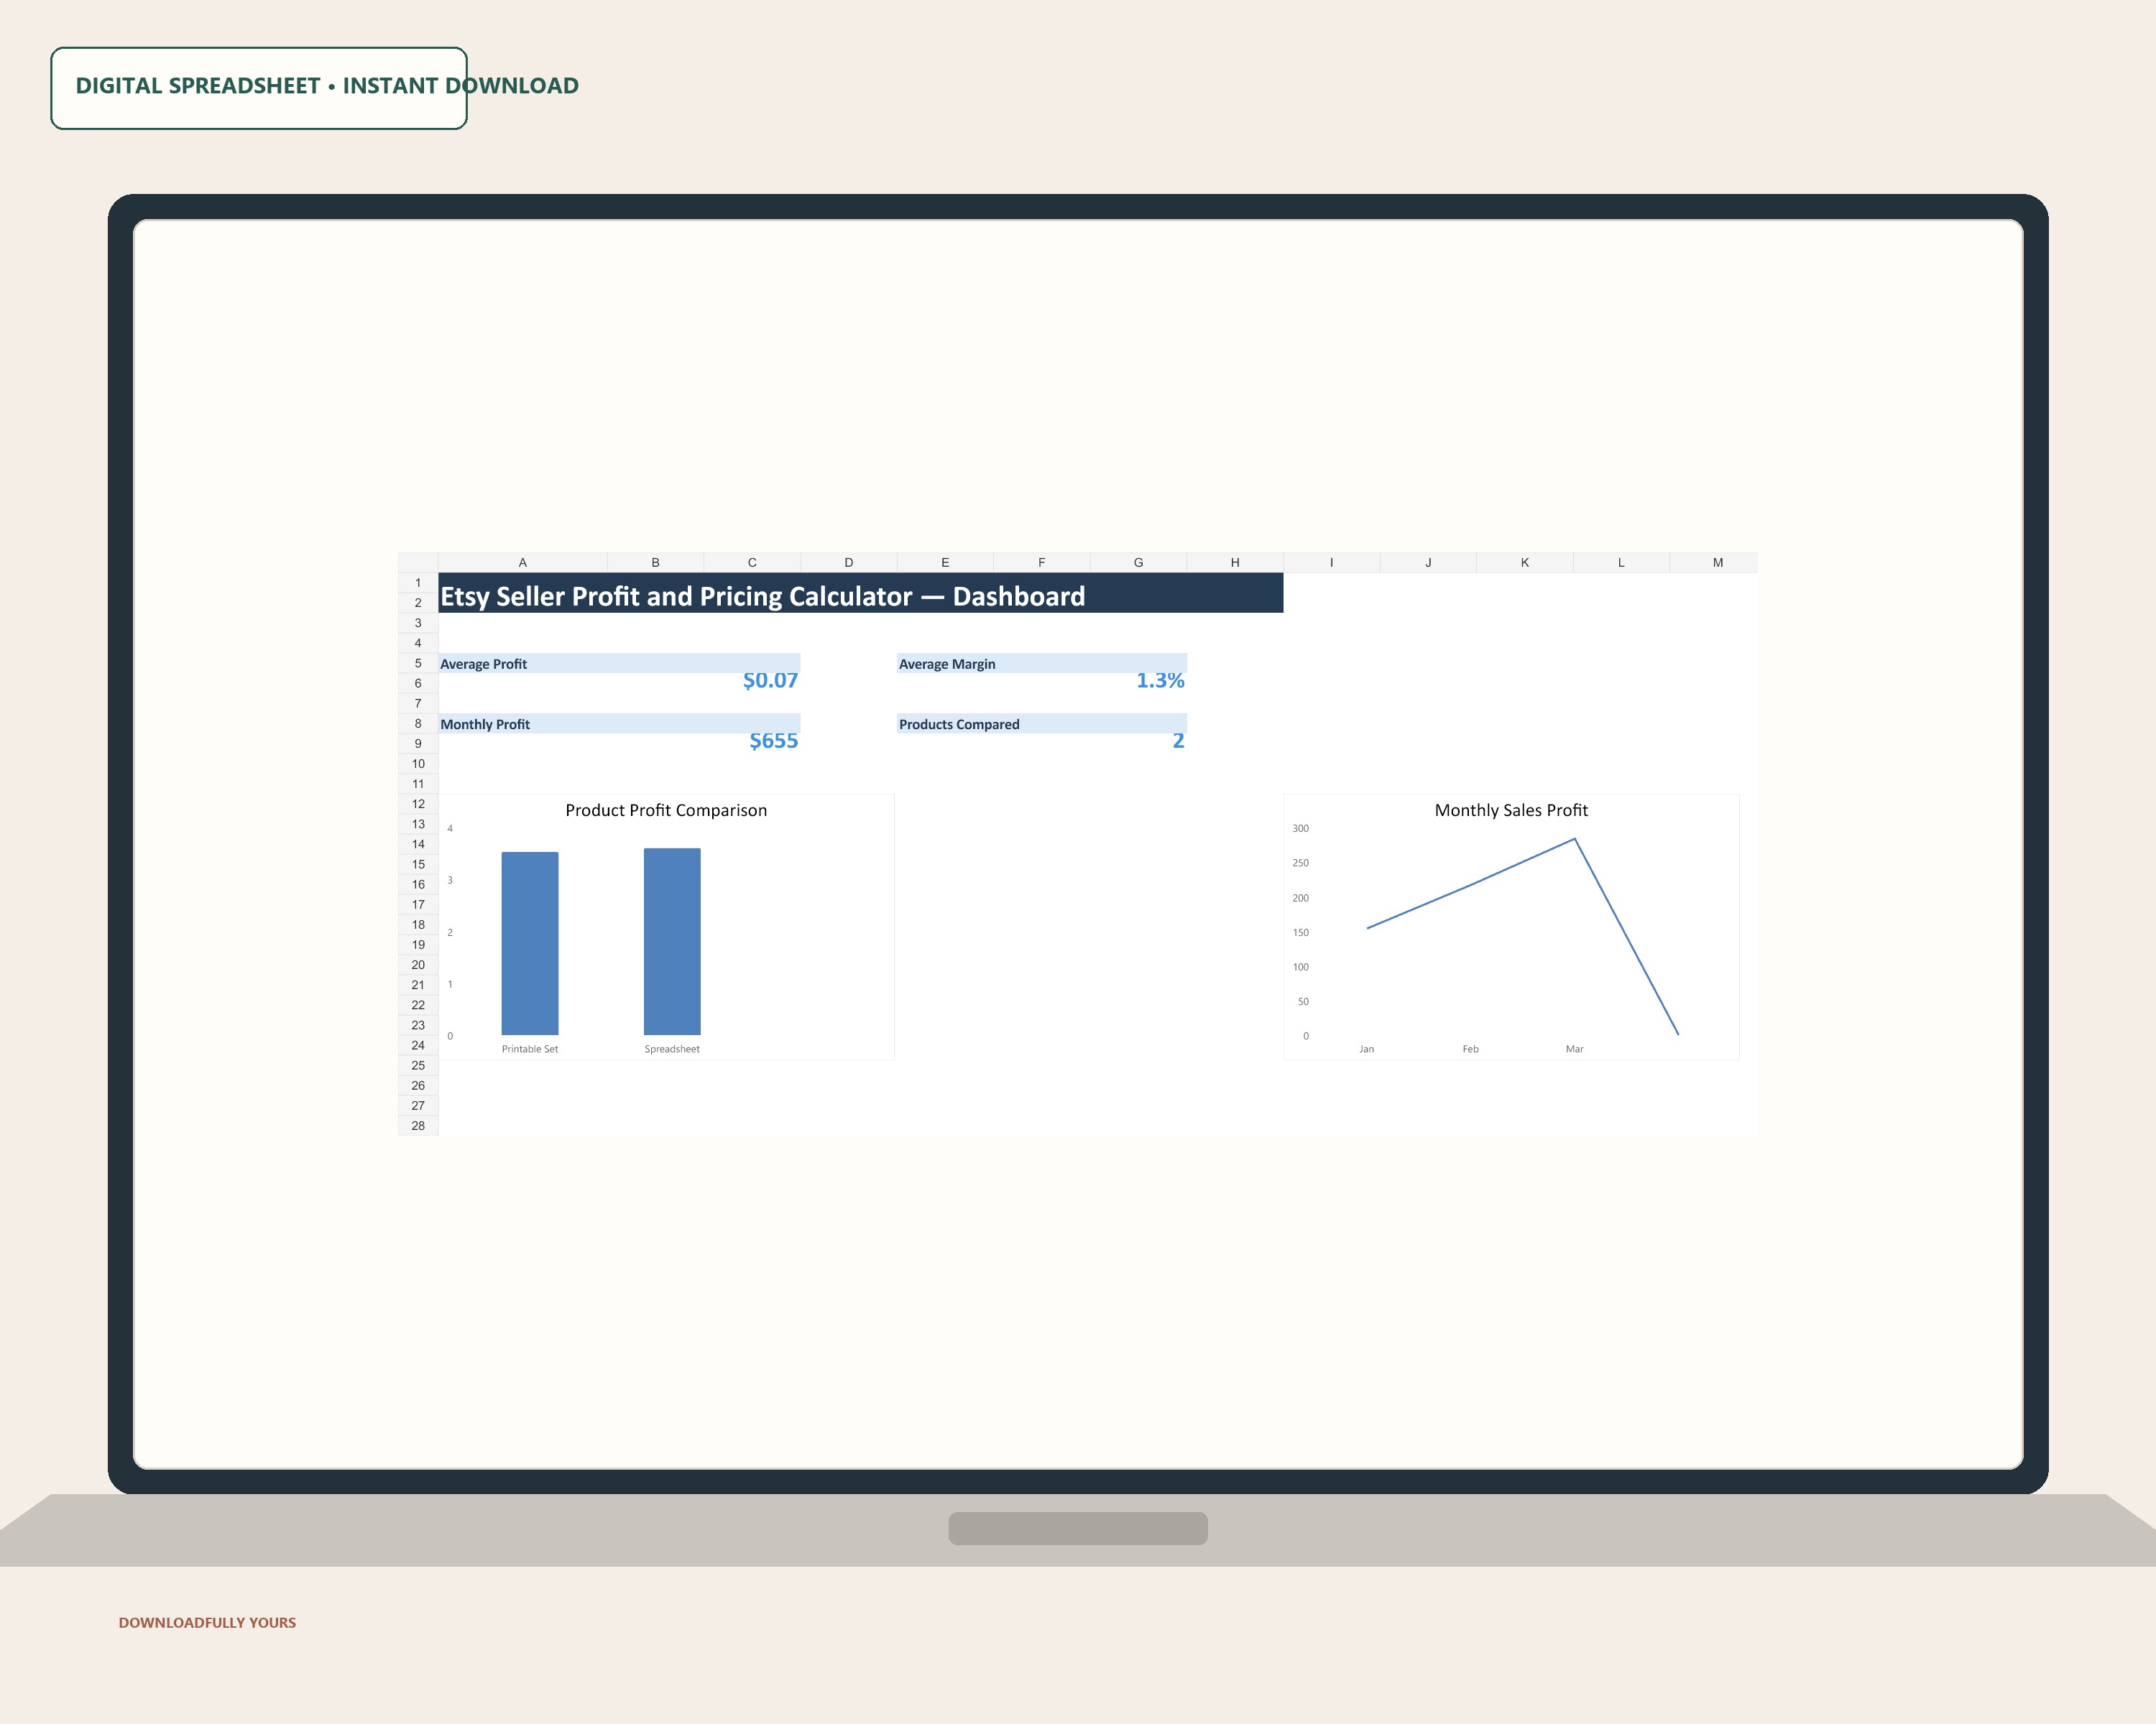
Task: Click the 'Products Compared' label cell
Action: tap(1041, 723)
